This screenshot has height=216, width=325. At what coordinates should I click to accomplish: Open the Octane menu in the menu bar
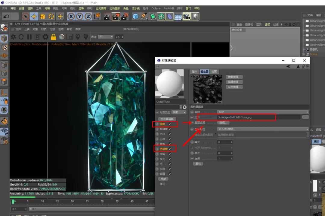(156, 8)
